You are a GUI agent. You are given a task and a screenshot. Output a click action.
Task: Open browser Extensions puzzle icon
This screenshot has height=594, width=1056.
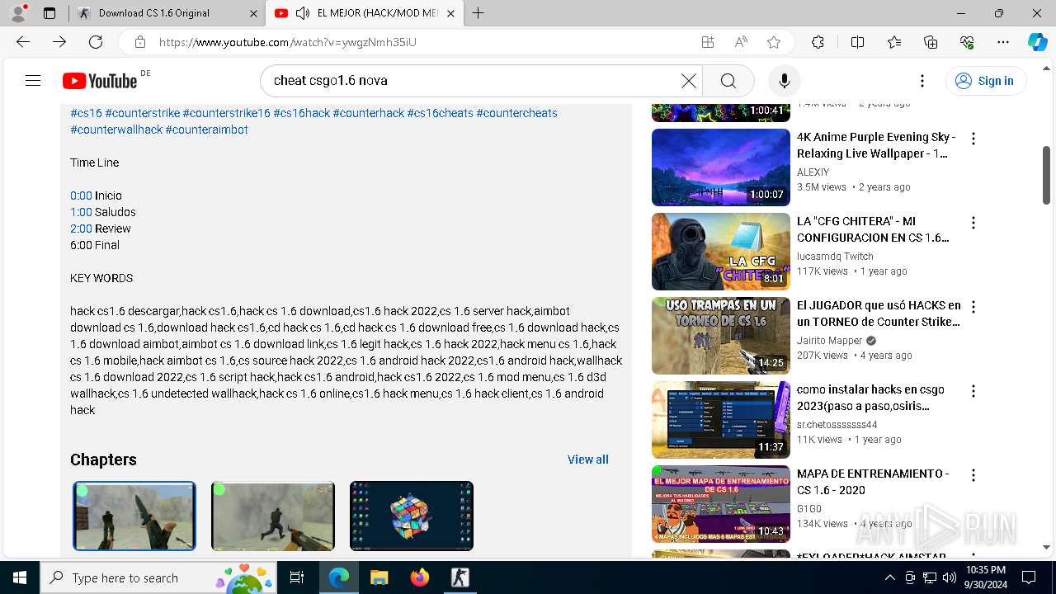coord(818,42)
